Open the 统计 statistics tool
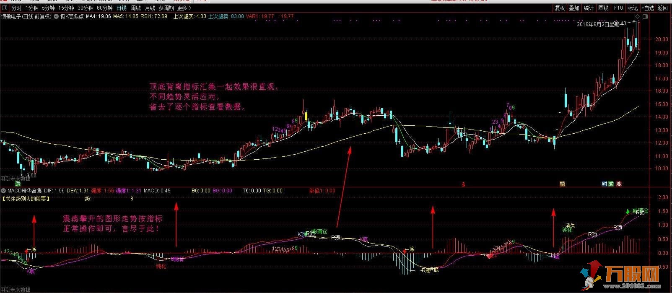The width and height of the screenshot is (672, 293). pyautogui.click(x=589, y=8)
